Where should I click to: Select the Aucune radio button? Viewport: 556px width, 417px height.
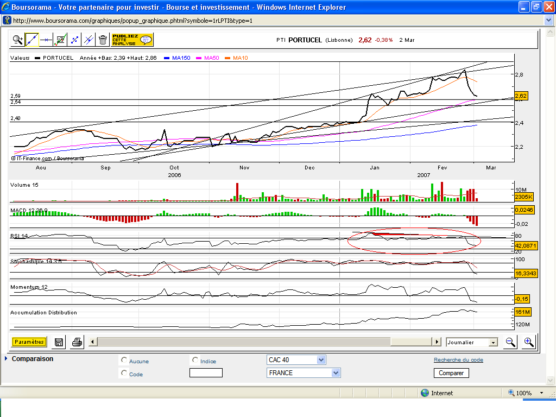[x=124, y=360]
